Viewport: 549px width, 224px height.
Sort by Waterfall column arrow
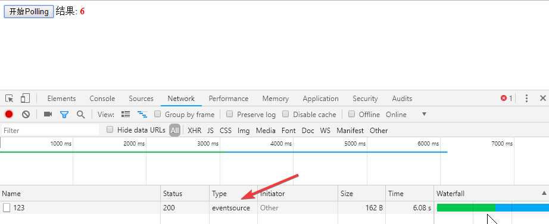click(544, 193)
